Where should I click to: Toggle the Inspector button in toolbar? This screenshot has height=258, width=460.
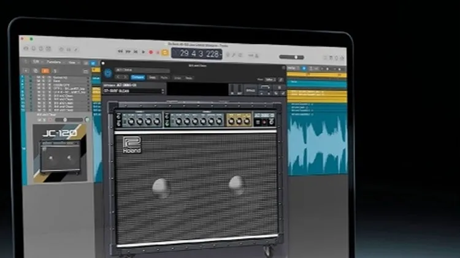click(x=34, y=48)
